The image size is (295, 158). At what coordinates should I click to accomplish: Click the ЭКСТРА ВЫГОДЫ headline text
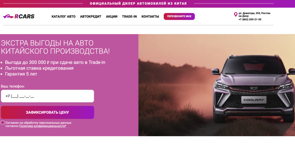coord(55,47)
